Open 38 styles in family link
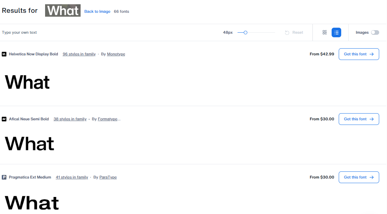387x214 pixels. point(70,119)
